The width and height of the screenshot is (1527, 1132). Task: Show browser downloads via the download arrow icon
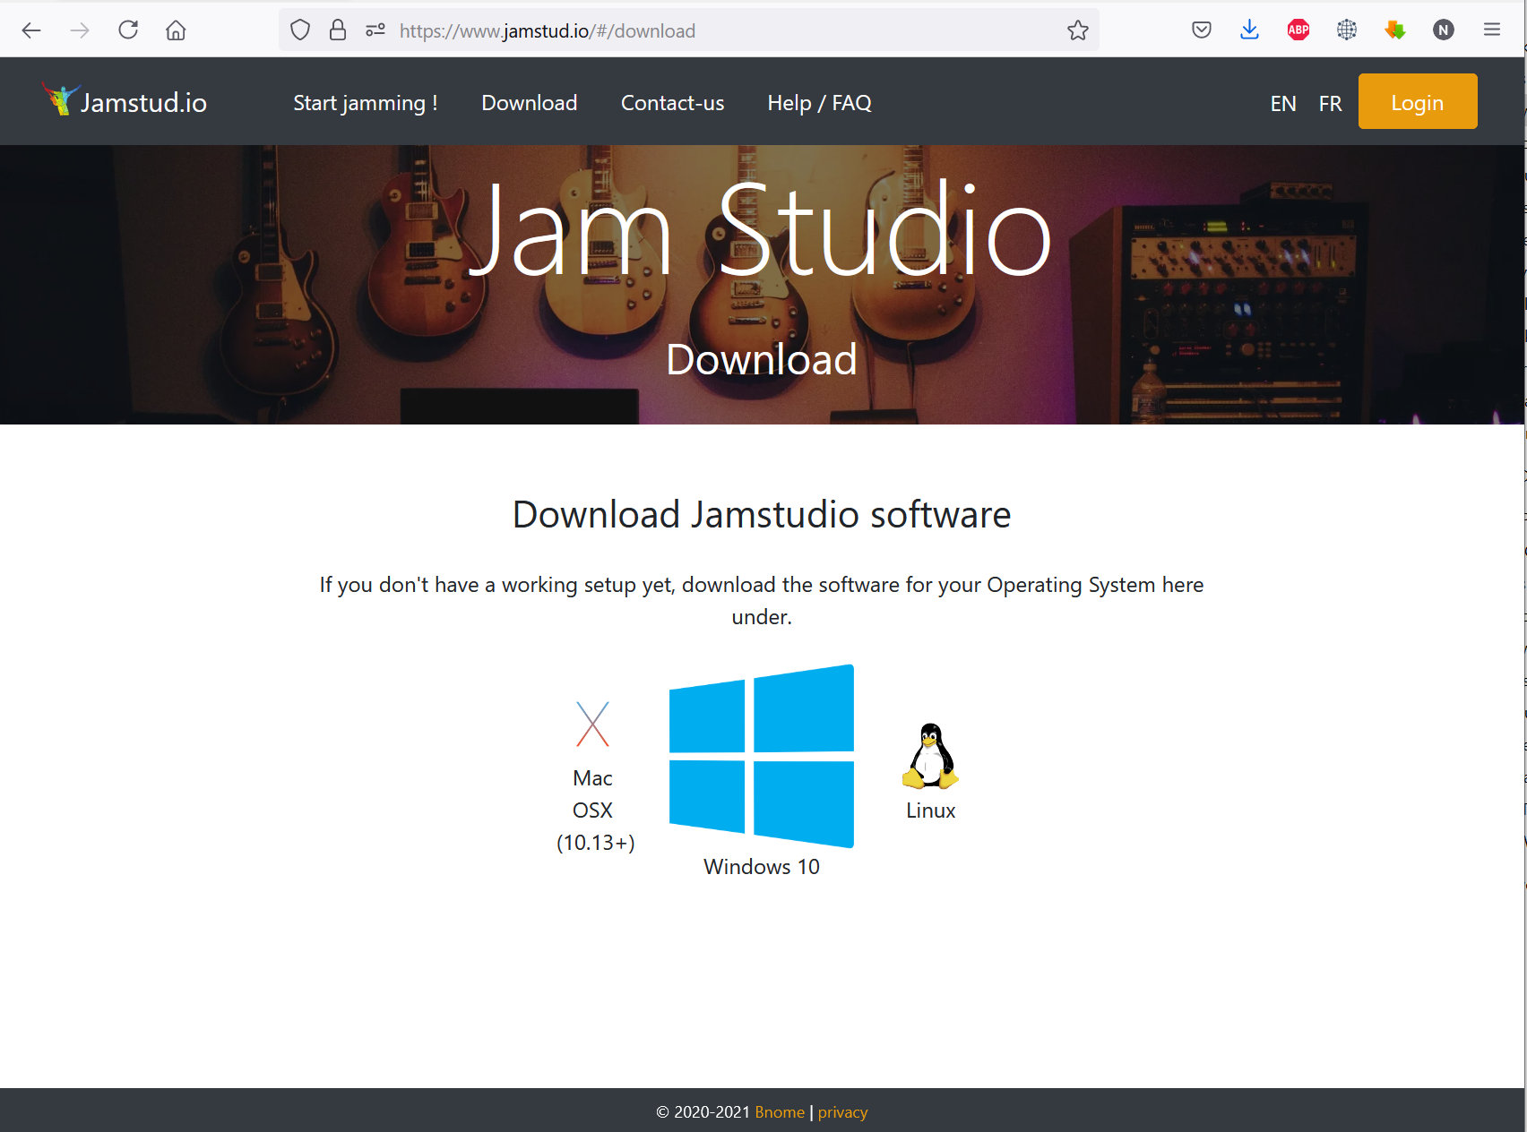tap(1249, 30)
